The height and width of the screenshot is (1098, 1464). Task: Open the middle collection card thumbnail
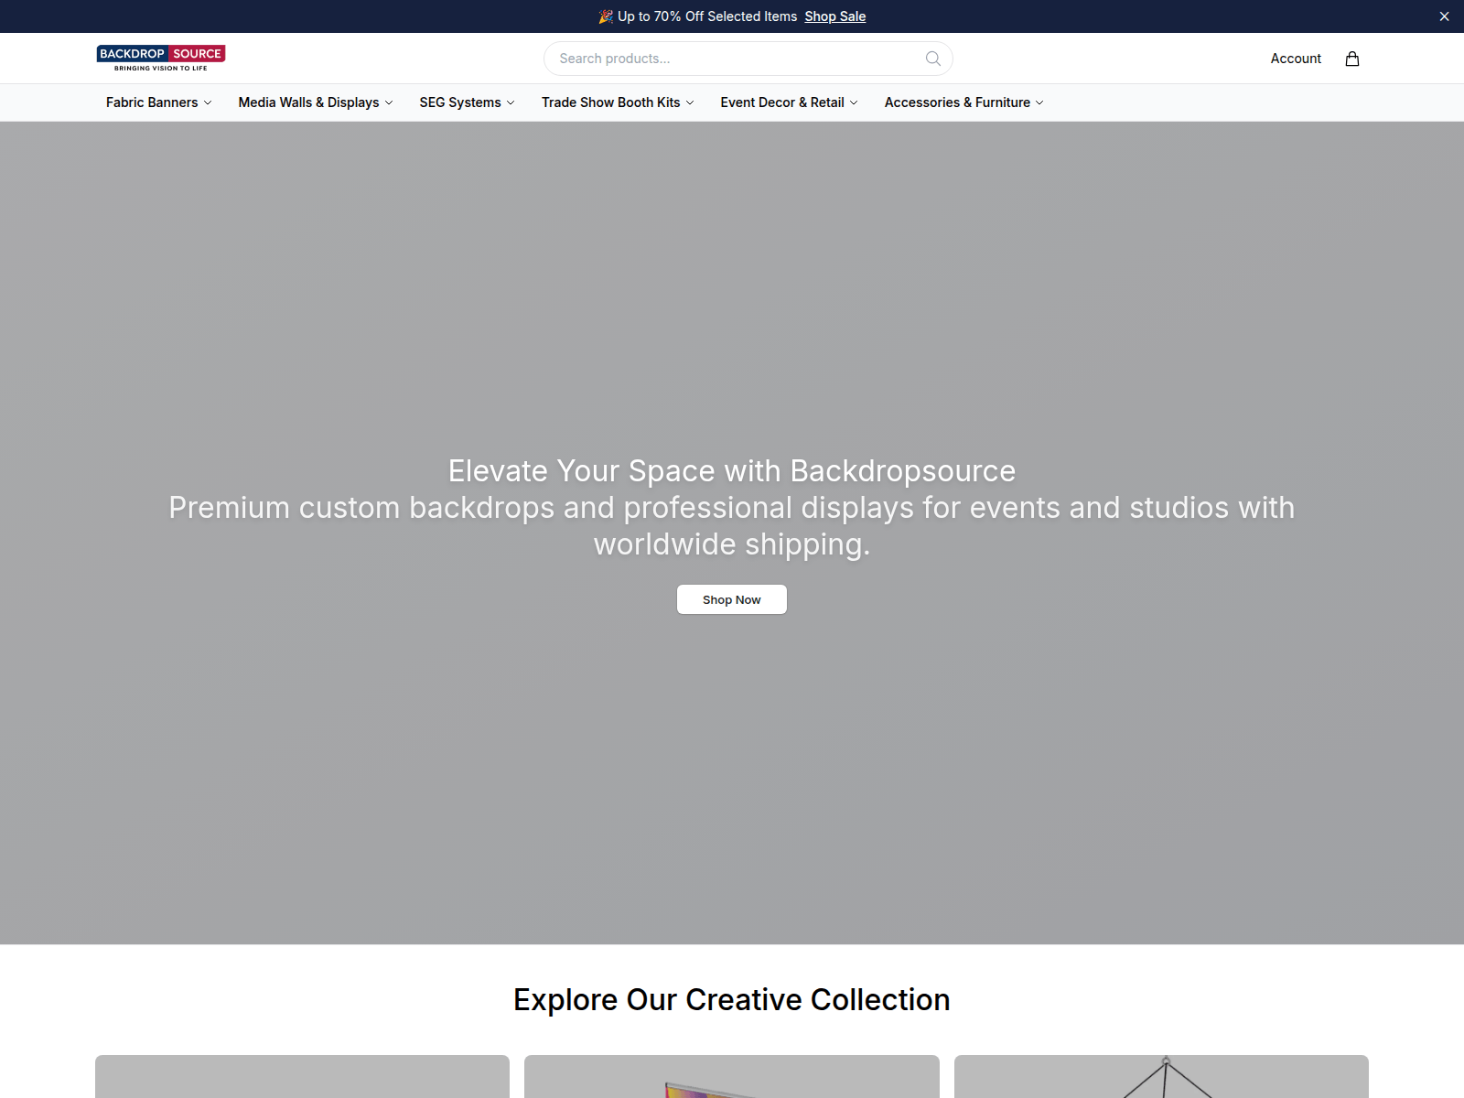732,1076
